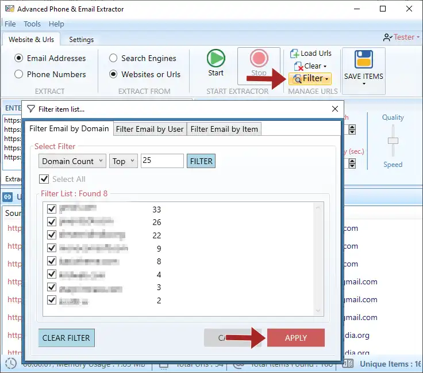
Task: Click the clock icon in status bar
Action: click(x=11, y=364)
